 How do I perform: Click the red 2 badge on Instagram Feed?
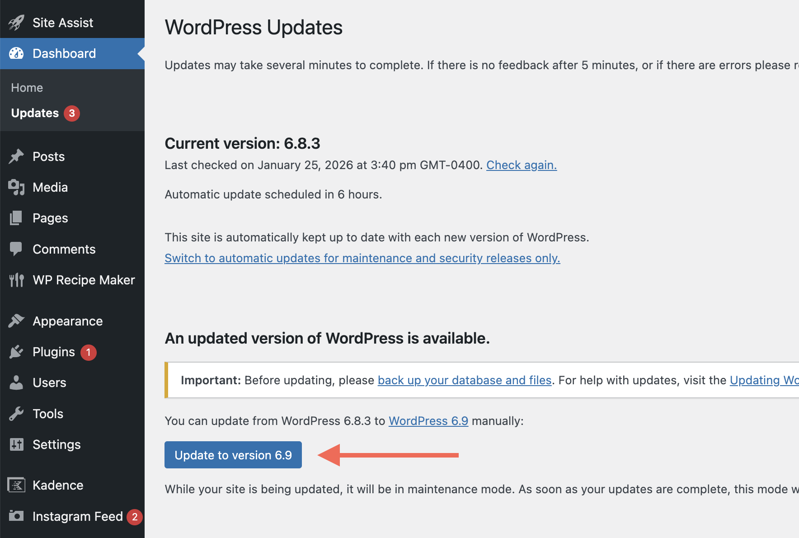(135, 517)
